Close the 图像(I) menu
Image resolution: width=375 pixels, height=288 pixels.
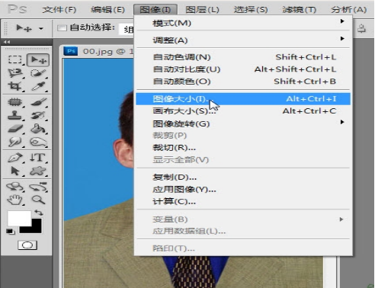coord(155,10)
